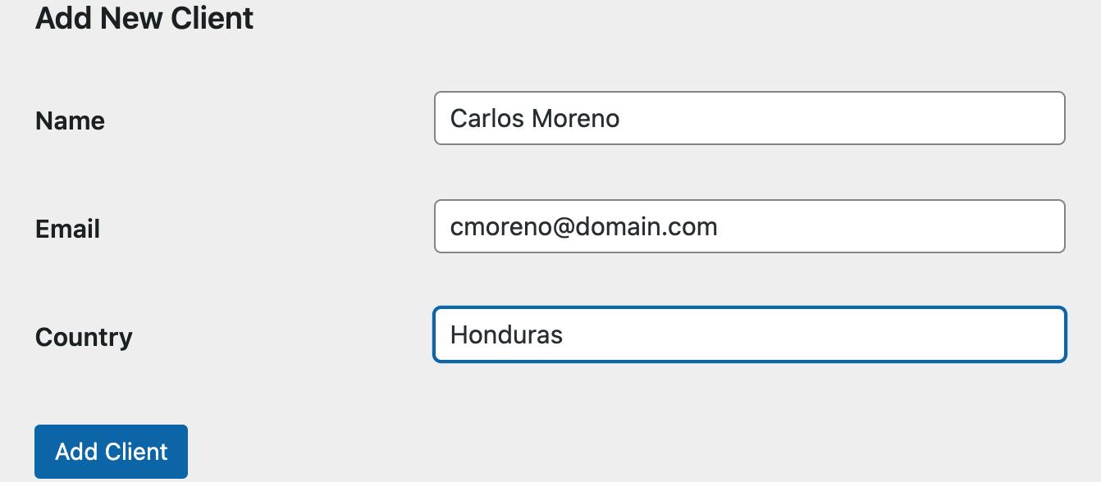Viewport: 1101px width, 482px height.
Task: Focus the Name input field
Action: click(749, 118)
